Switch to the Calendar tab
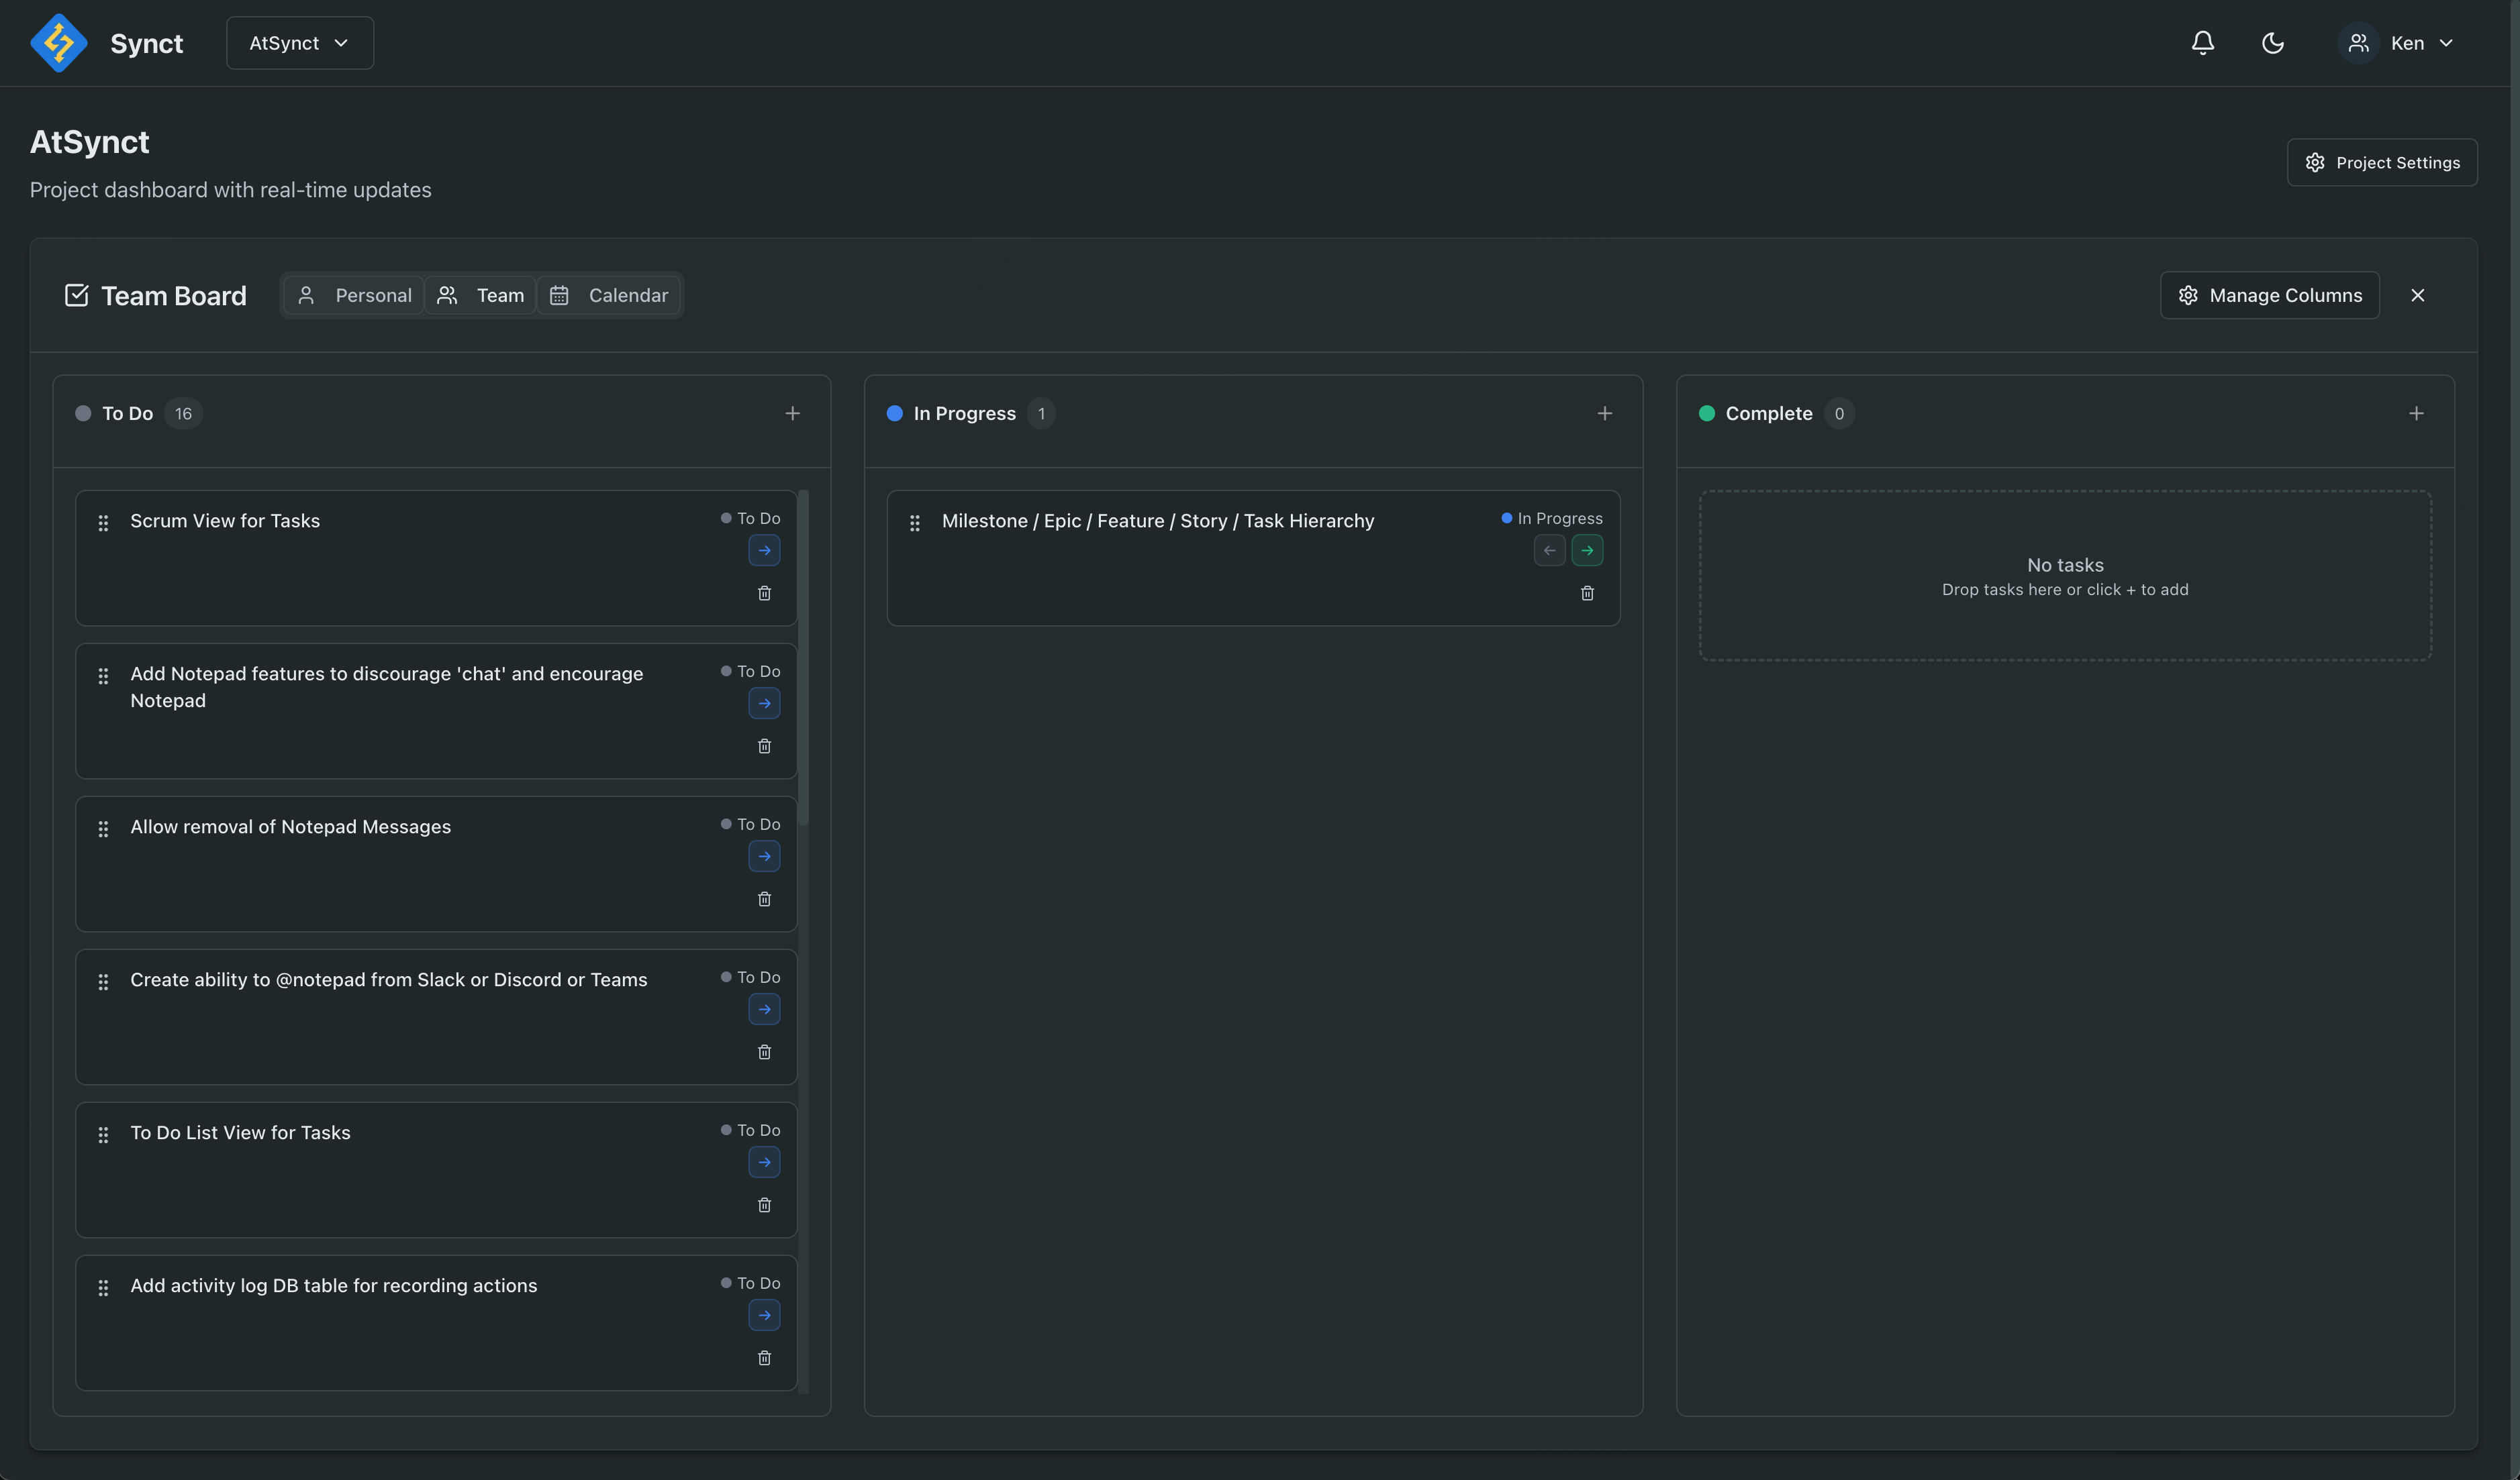Viewport: 2520px width, 1480px height. pos(609,295)
